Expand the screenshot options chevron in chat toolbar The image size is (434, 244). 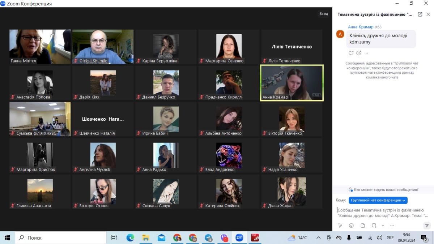pos(383,226)
